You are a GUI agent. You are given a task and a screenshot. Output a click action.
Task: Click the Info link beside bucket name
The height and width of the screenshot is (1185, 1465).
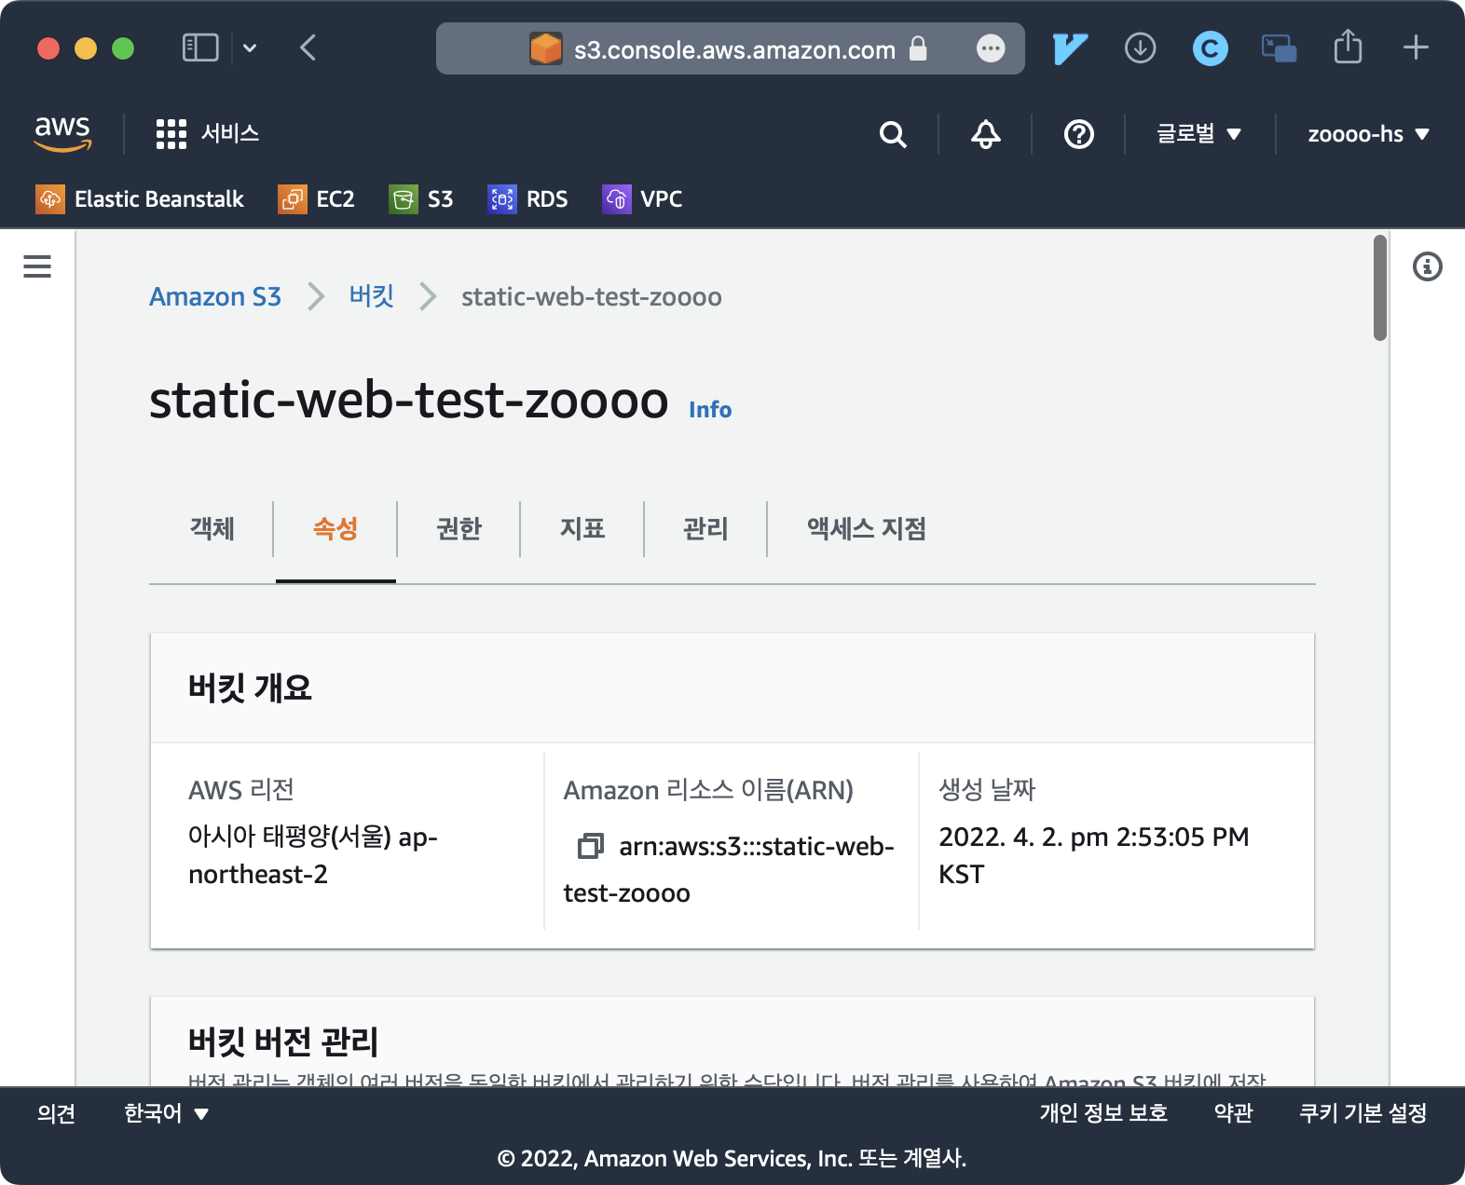710,410
